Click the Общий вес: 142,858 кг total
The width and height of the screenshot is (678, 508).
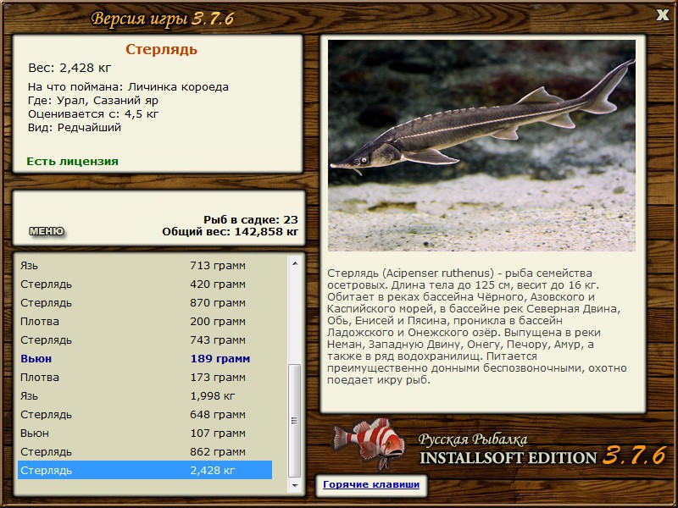[230, 232]
